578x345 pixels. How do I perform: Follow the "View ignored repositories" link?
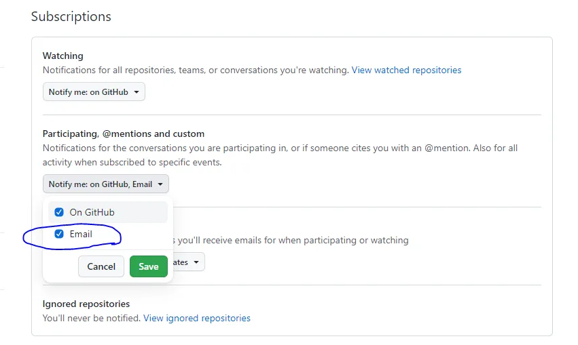(x=197, y=318)
